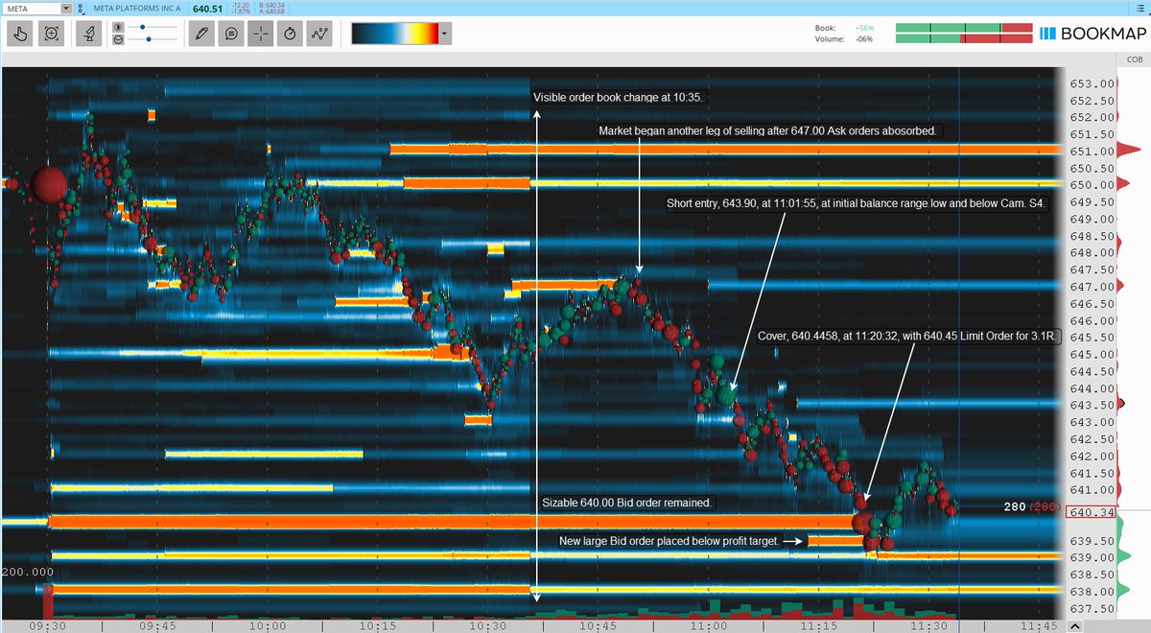Click the 'New large Bid order placed' note
1151x633 pixels.
(x=668, y=541)
